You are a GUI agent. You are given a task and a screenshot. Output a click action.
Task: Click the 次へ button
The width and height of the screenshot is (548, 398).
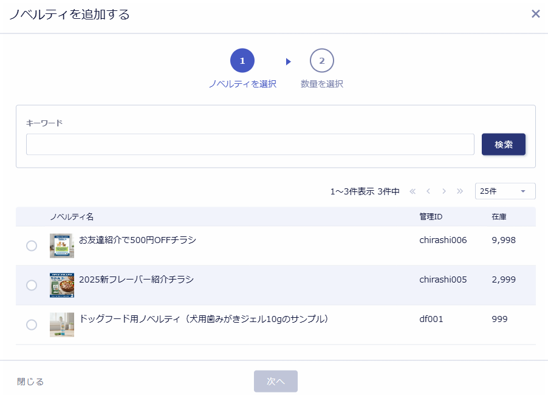click(x=275, y=382)
